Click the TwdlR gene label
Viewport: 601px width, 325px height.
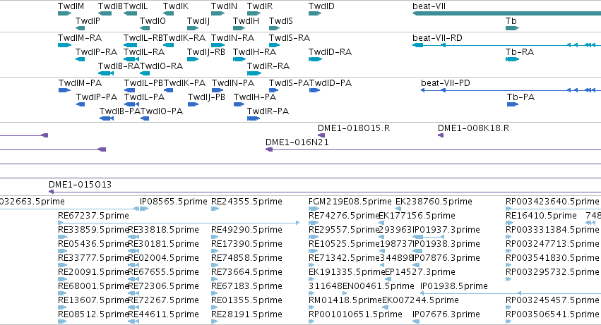(260, 6)
